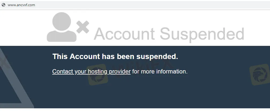The width and height of the screenshot is (270, 111).
Task: Click the cut-off eagle watermark logo
Action: point(260,75)
